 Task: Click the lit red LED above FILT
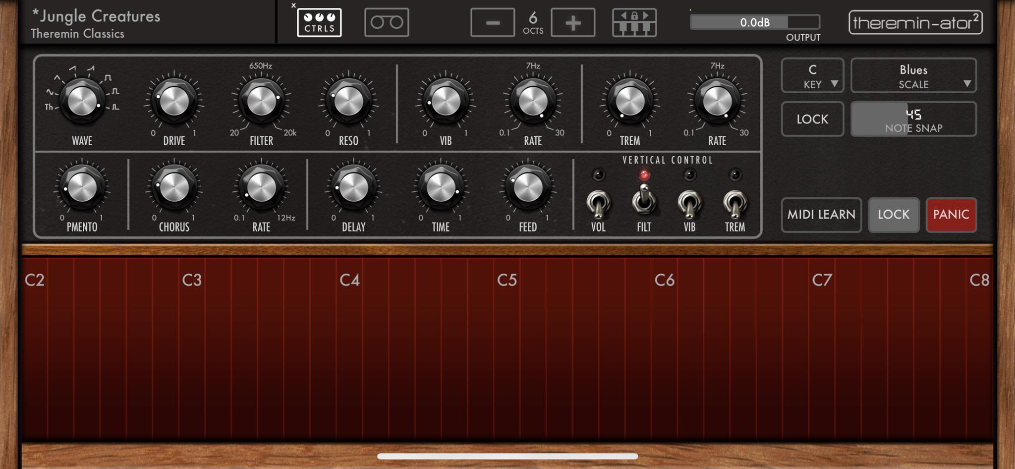tap(644, 175)
